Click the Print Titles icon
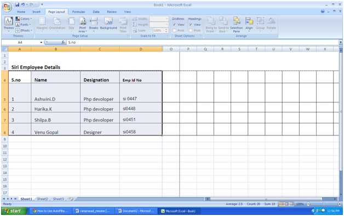Screen dimensions: 344x216 coord(123,21)
